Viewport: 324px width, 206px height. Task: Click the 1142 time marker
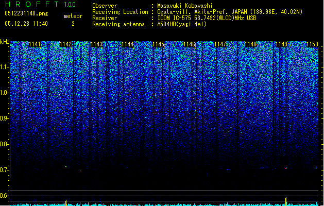pos(65,44)
